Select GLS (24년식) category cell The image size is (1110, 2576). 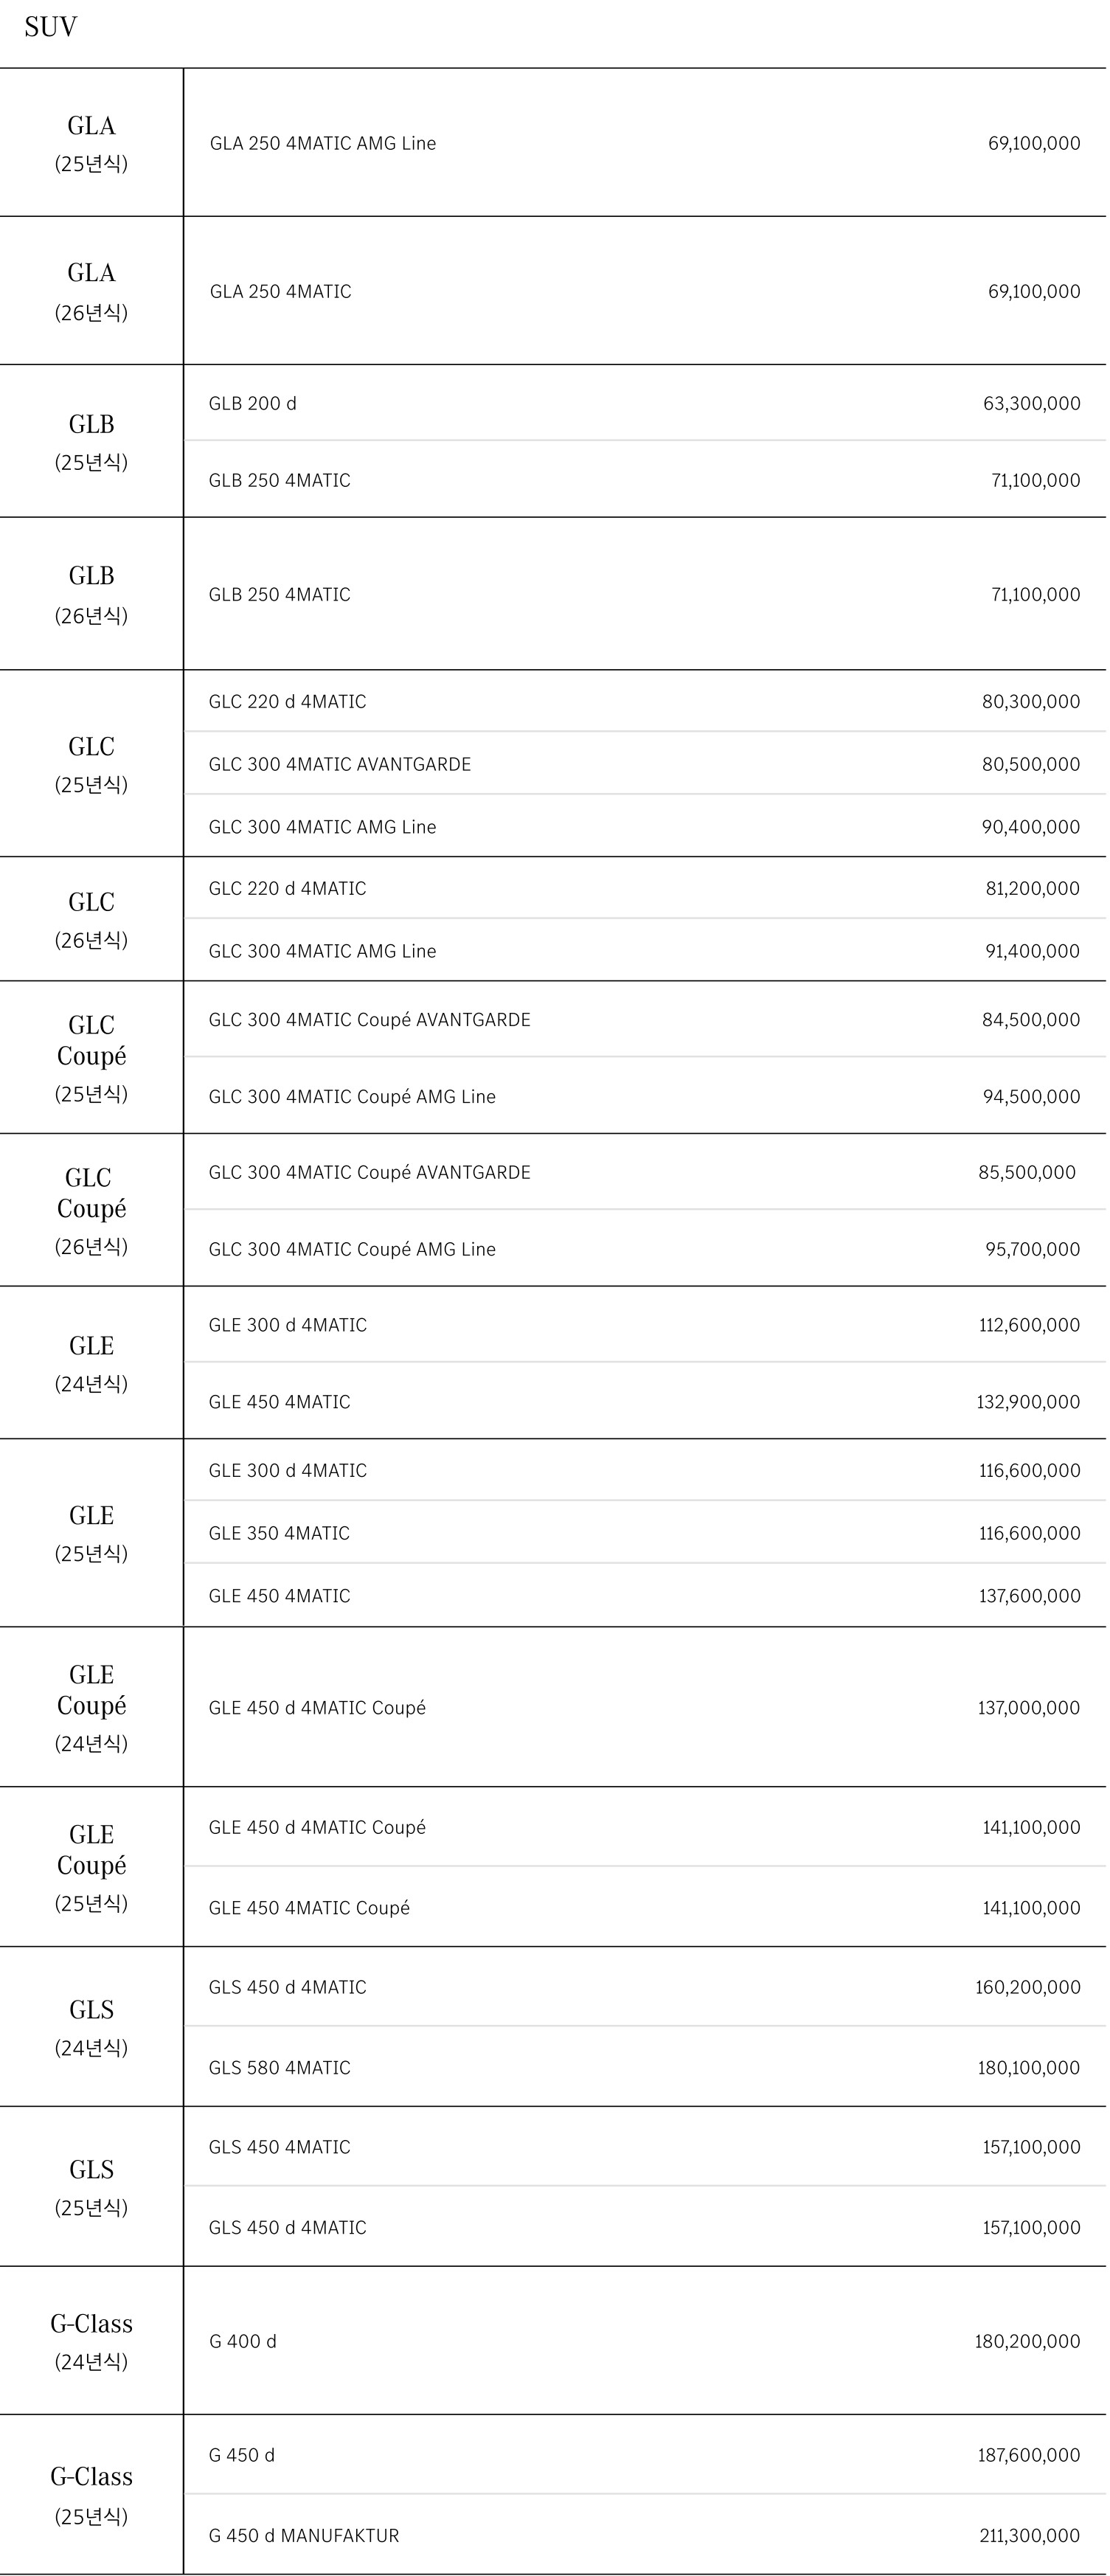(x=91, y=2027)
